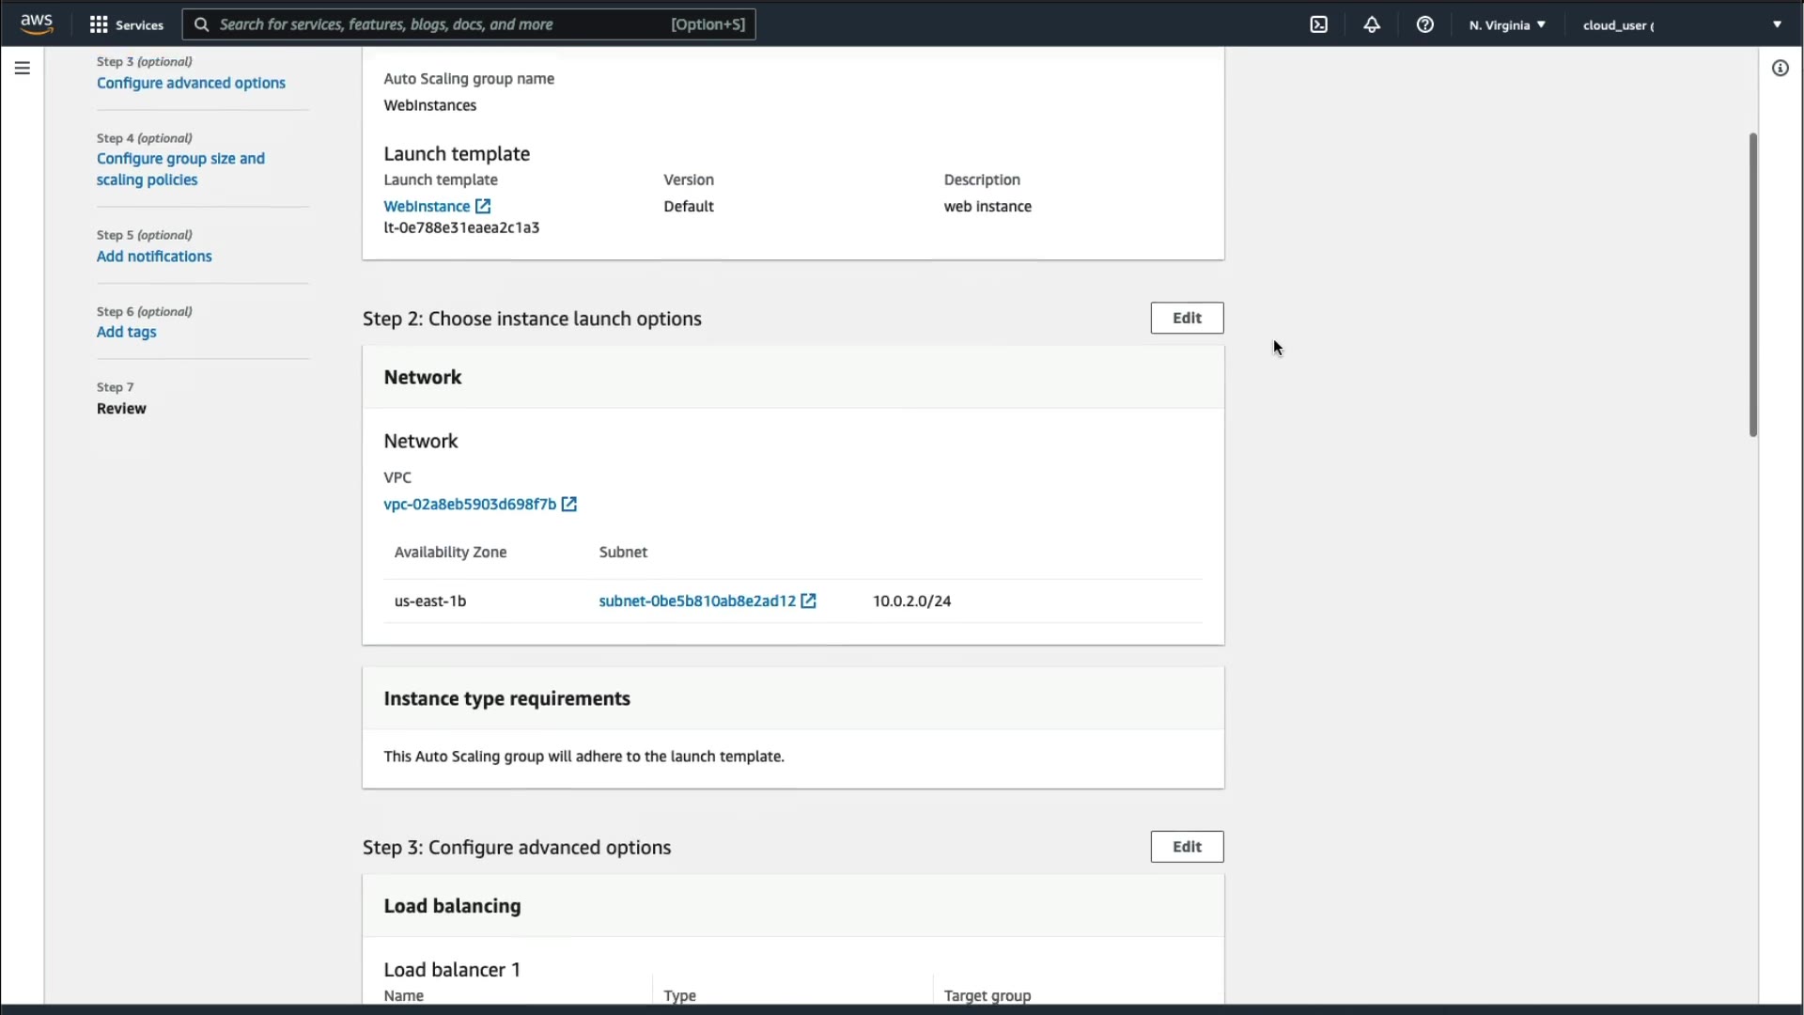Go to Add tags step
Viewport: 1804px width, 1015px height.
pos(127,332)
